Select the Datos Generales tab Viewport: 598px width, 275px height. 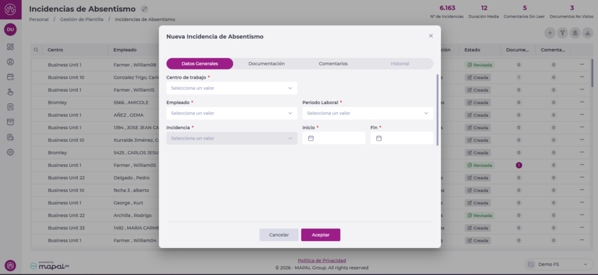[x=200, y=64]
